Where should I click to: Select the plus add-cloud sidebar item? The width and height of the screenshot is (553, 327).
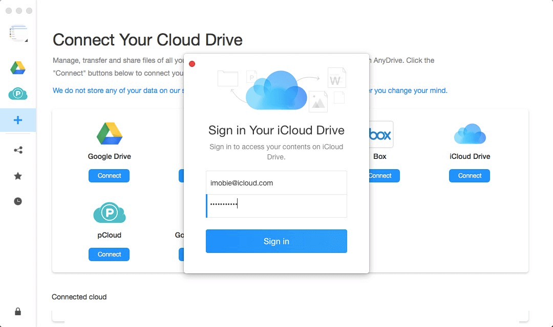point(17,120)
